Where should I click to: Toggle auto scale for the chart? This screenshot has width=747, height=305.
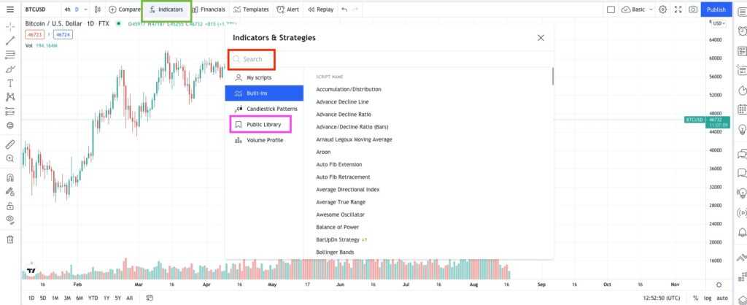[722, 298]
